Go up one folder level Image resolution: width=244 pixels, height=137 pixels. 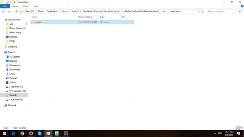pyautogui.click(x=16, y=11)
